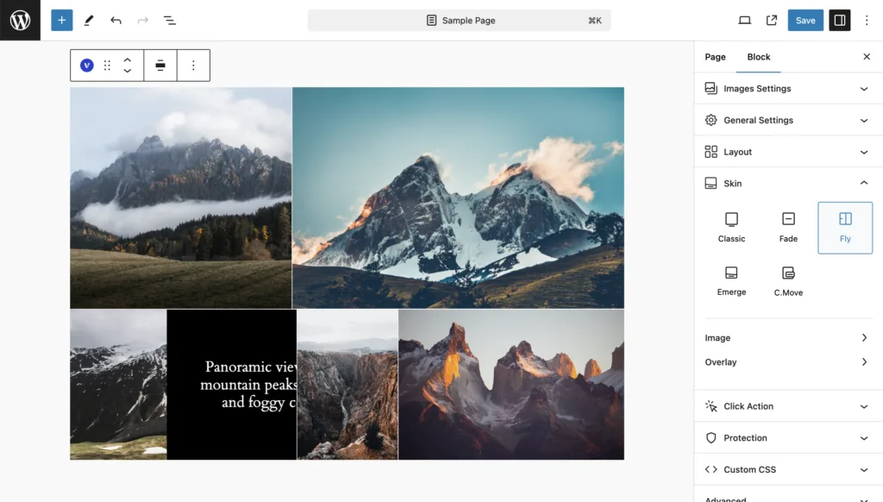Viewport: 883px width, 502px height.
Task: Open the block inserter plus button
Action: pos(62,21)
